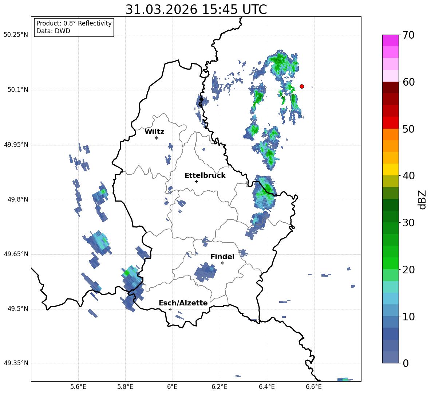431x394 pixels.
Task: Click the 5.8°E longitude label
Action: click(125, 387)
